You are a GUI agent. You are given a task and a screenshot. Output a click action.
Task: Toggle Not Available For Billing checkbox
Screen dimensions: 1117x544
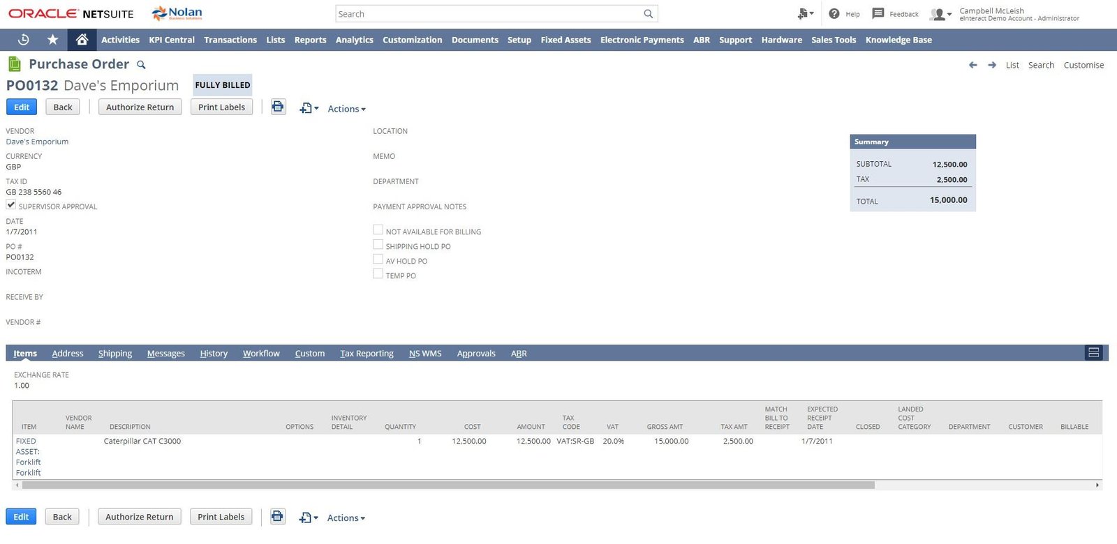[378, 229]
